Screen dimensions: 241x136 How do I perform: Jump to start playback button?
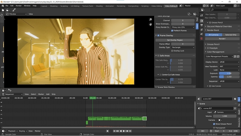point(114,131)
